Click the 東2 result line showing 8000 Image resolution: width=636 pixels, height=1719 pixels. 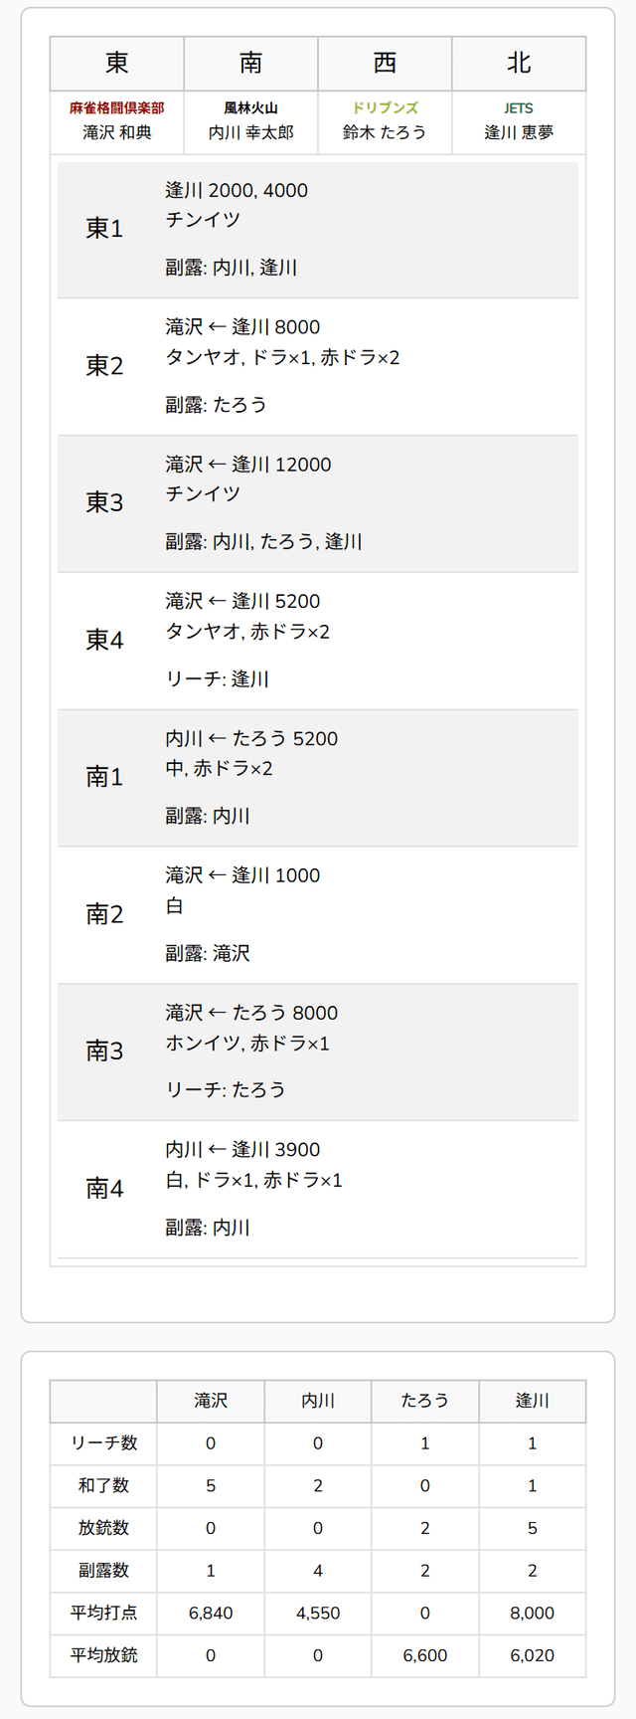(x=242, y=327)
